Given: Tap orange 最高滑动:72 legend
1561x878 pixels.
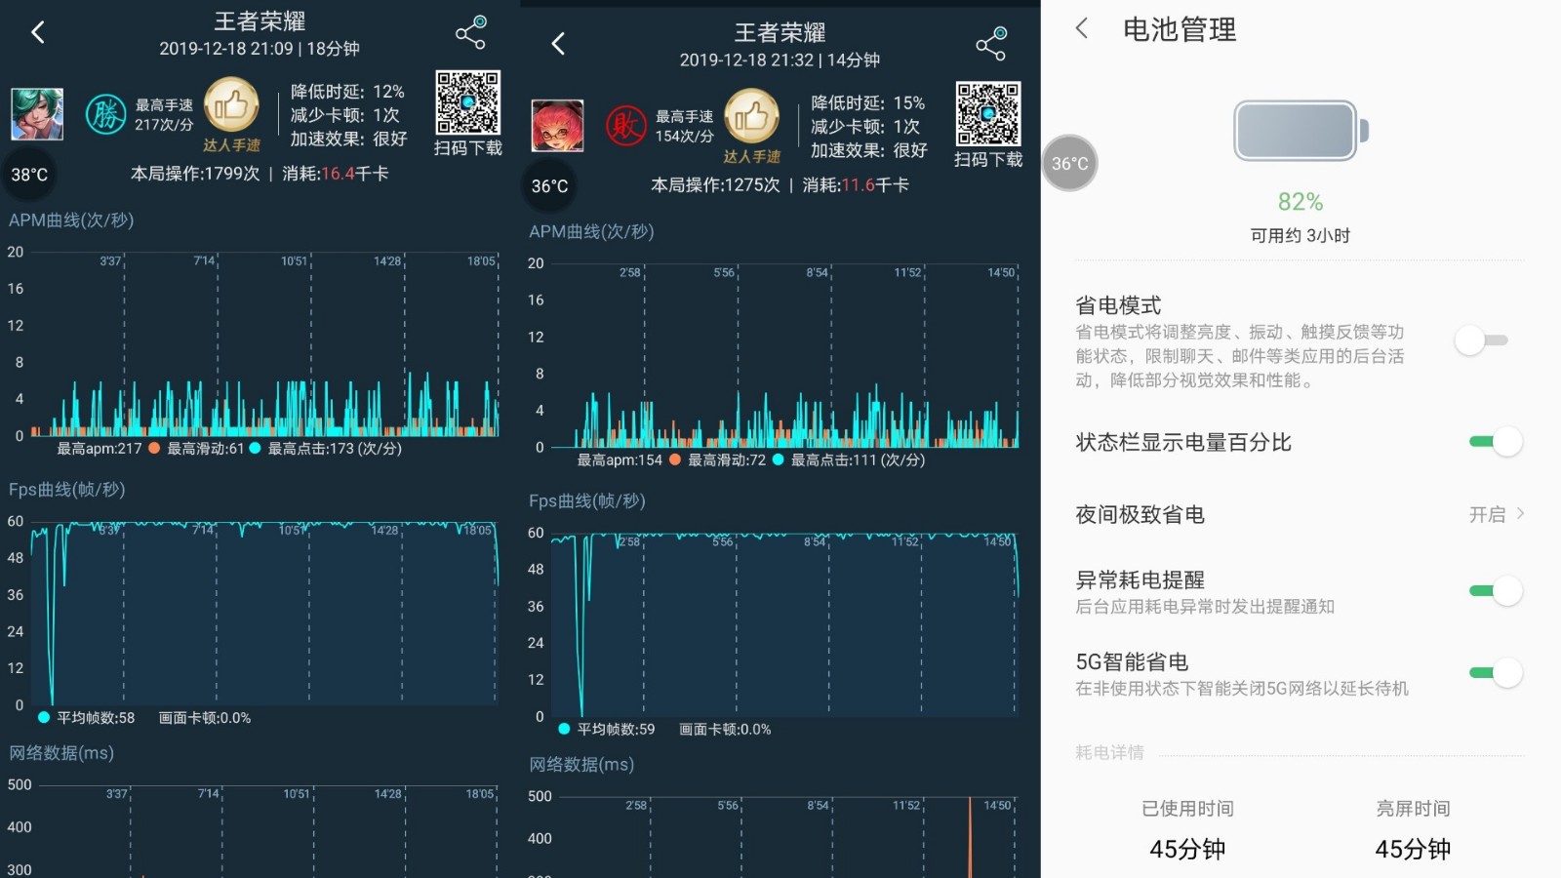Looking at the screenshot, I should click(717, 460).
